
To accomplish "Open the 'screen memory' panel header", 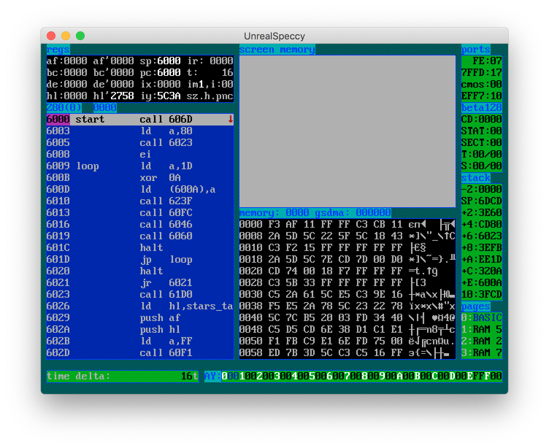I will click(277, 50).
